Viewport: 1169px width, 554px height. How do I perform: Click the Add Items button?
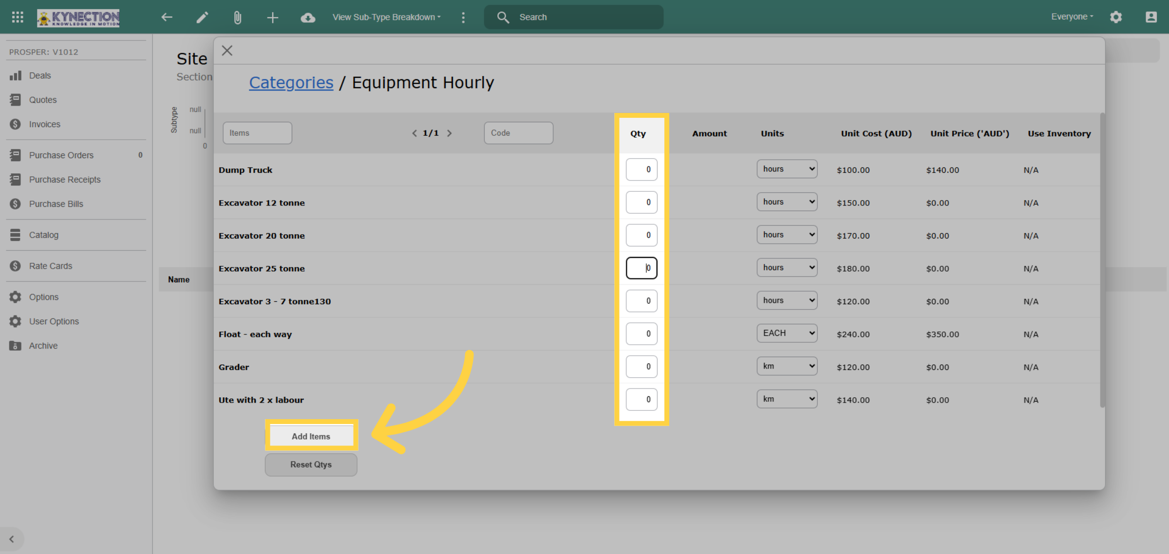tap(311, 436)
